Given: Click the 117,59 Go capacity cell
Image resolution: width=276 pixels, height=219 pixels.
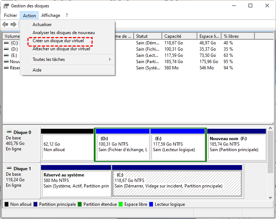Looking at the screenshot, I should point(174,55).
